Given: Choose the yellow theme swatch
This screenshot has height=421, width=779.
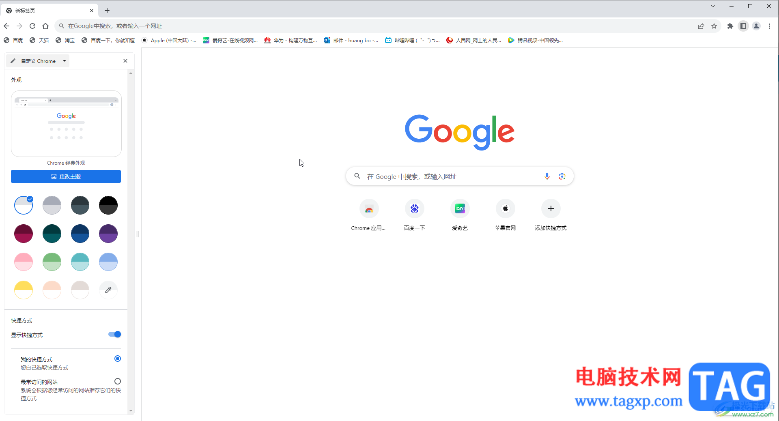Looking at the screenshot, I should pos(24,290).
